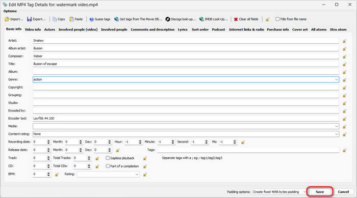Open the All atoms tab
This screenshot has width=357, height=198.
pyautogui.click(x=319, y=30)
